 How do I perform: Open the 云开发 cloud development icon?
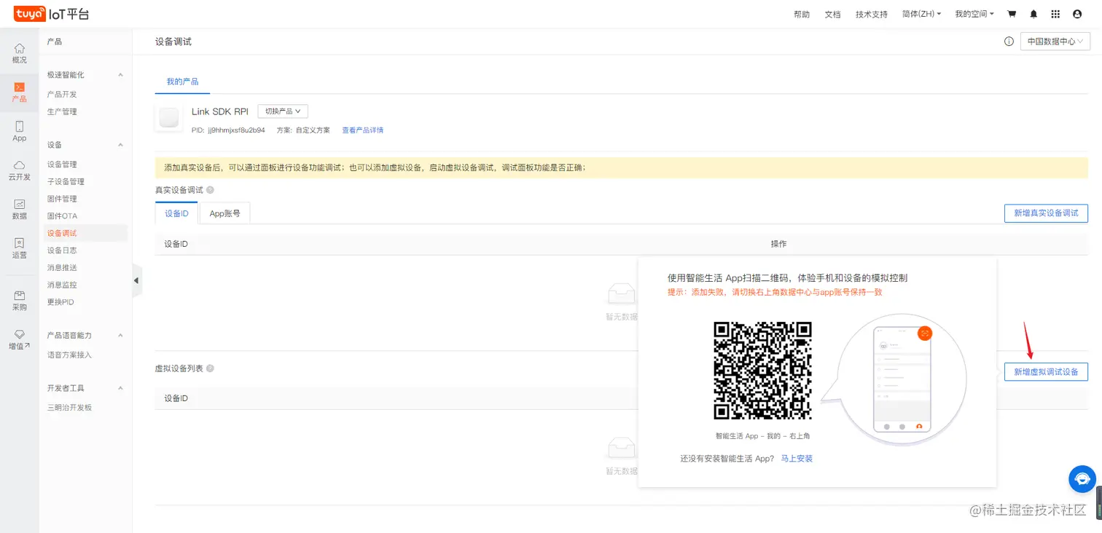(x=20, y=171)
